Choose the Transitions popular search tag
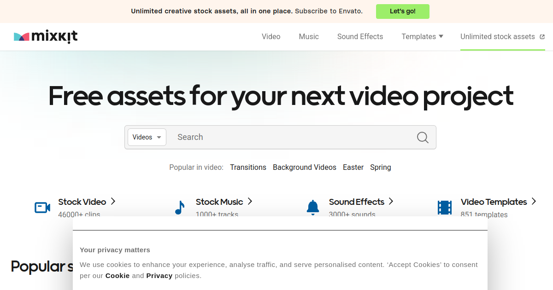553x290 pixels. pyautogui.click(x=248, y=168)
